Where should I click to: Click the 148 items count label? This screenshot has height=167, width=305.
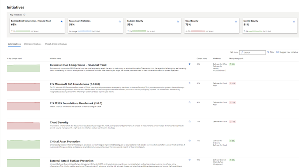point(234,52)
